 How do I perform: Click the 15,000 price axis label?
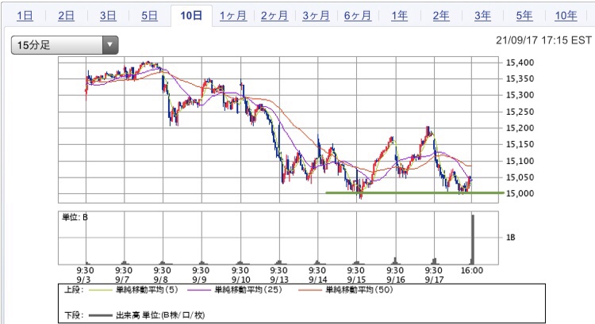pos(520,193)
